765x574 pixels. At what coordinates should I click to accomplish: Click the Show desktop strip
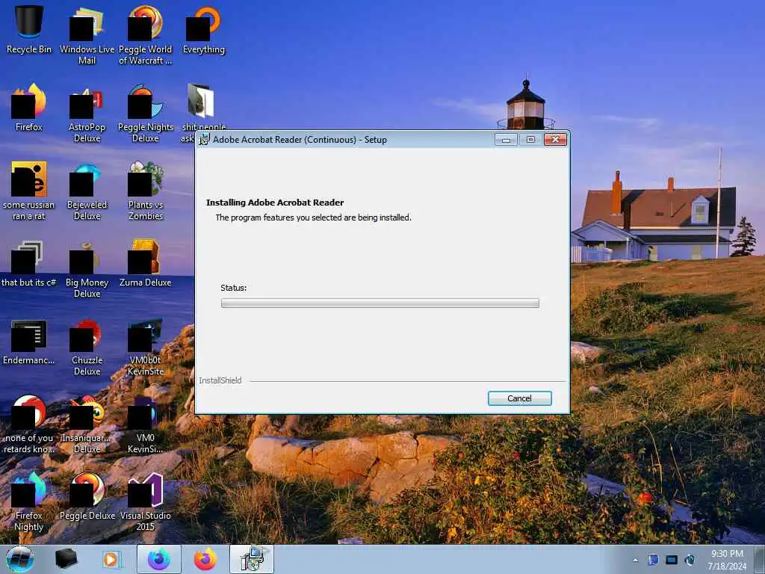pos(761,559)
